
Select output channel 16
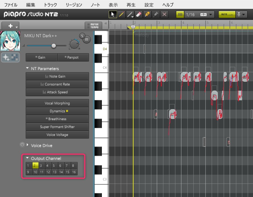click(x=74, y=172)
